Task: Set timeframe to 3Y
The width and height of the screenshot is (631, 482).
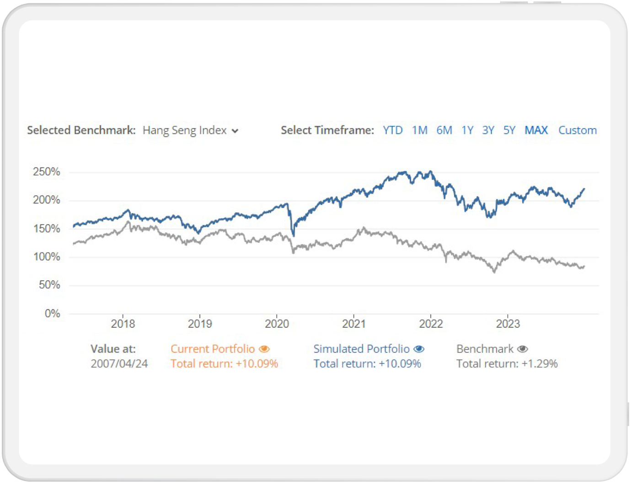Action: [x=488, y=130]
